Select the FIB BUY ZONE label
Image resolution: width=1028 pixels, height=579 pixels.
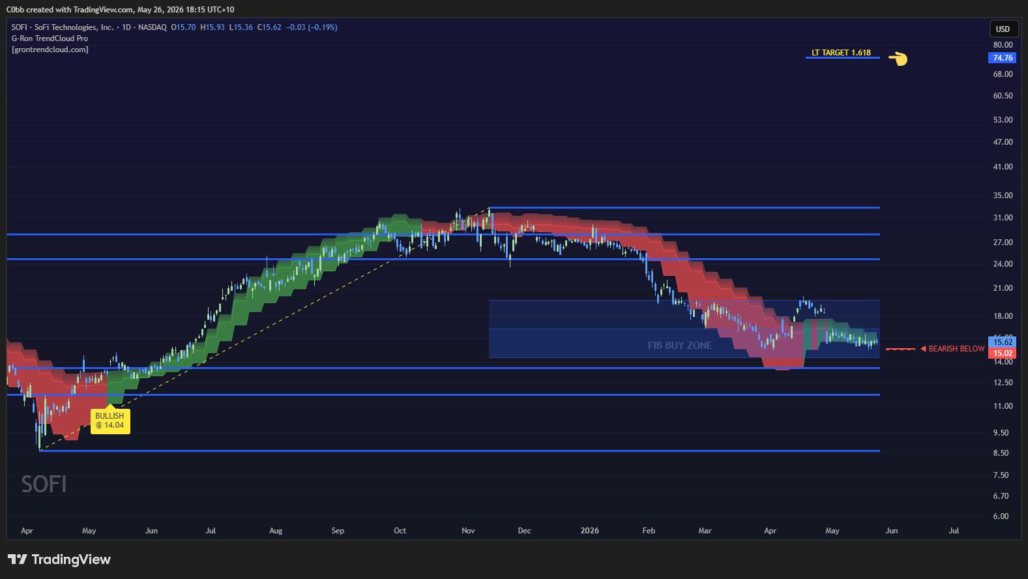point(679,346)
